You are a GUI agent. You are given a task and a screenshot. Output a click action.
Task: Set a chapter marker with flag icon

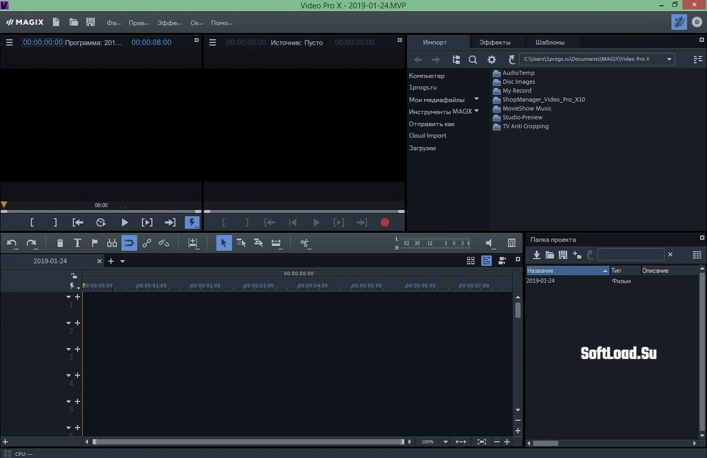point(94,243)
